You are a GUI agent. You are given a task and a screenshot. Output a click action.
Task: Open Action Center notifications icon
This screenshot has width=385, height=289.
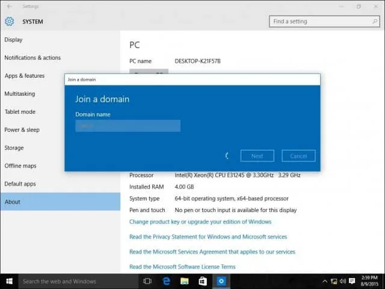[x=352, y=281]
